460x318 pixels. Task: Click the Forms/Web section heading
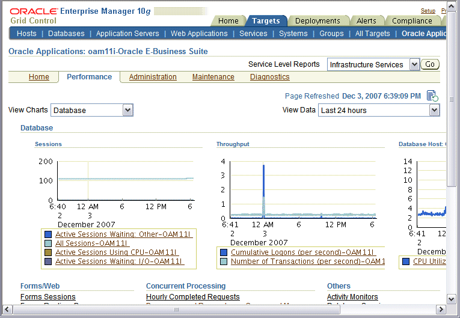[x=40, y=286]
